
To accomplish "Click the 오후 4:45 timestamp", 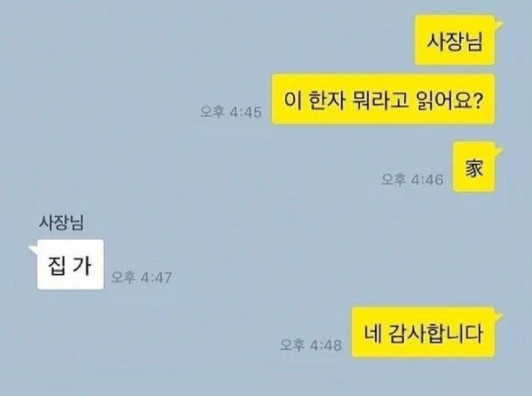I will pyautogui.click(x=231, y=112).
